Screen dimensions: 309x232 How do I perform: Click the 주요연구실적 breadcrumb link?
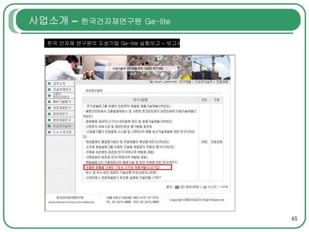[203, 82]
